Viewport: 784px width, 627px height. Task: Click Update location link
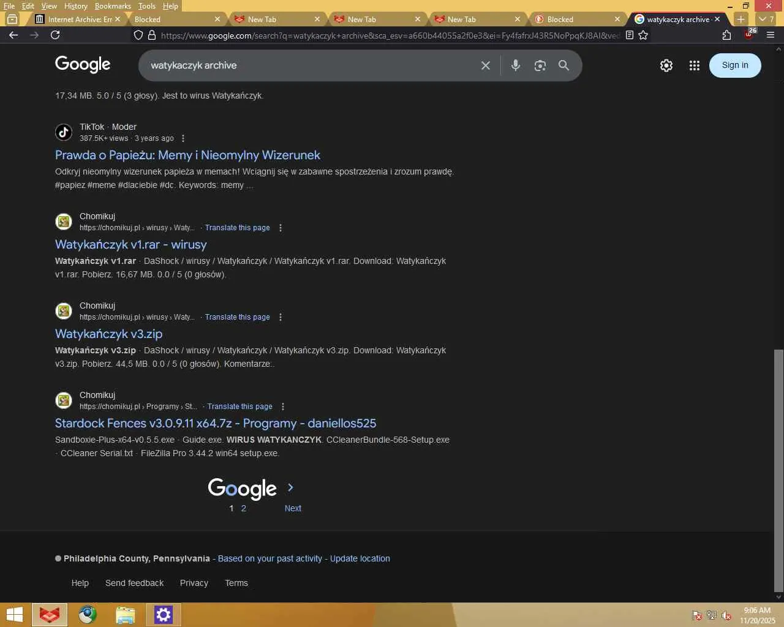(360, 558)
